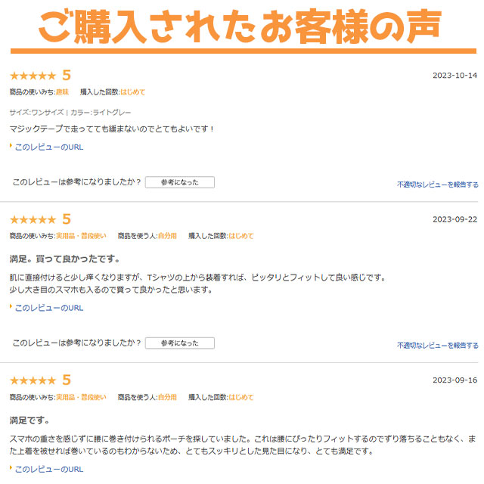The image size is (484, 484).
Task: Click the review title 満足です。
Action: (29, 420)
